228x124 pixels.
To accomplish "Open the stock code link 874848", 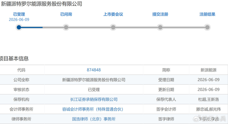I will pyautogui.click(x=94, y=70).
